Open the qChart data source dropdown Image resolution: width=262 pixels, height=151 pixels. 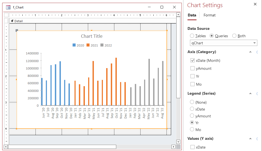pos(254,43)
